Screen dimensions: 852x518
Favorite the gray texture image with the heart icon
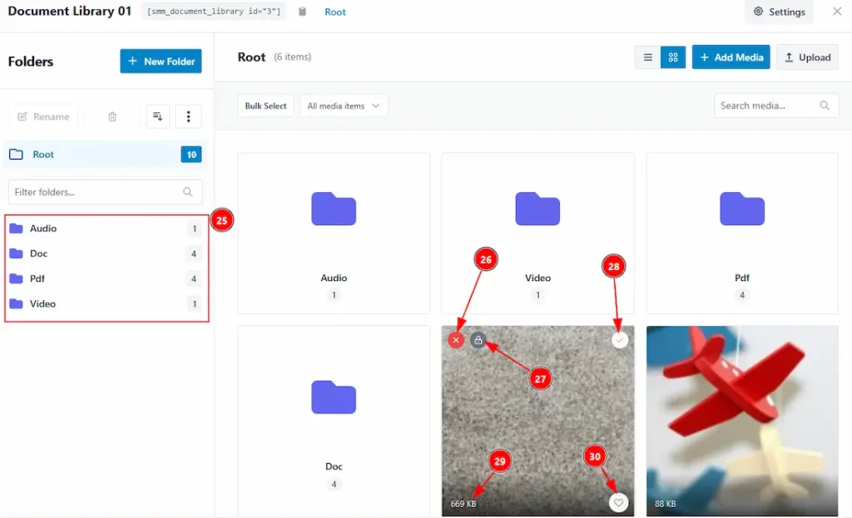[x=618, y=502]
